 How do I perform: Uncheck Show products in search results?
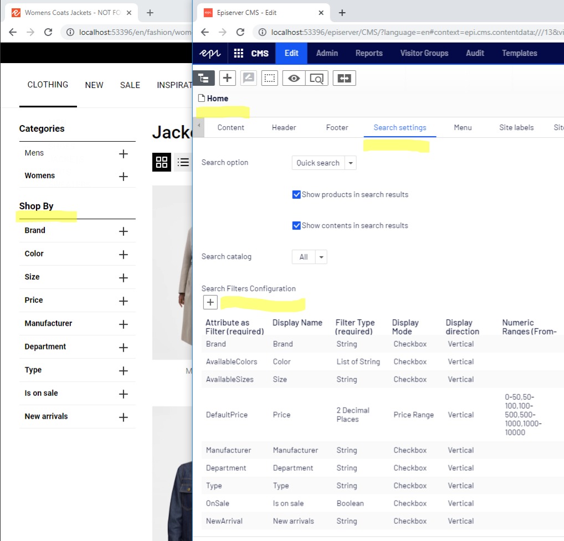click(296, 194)
